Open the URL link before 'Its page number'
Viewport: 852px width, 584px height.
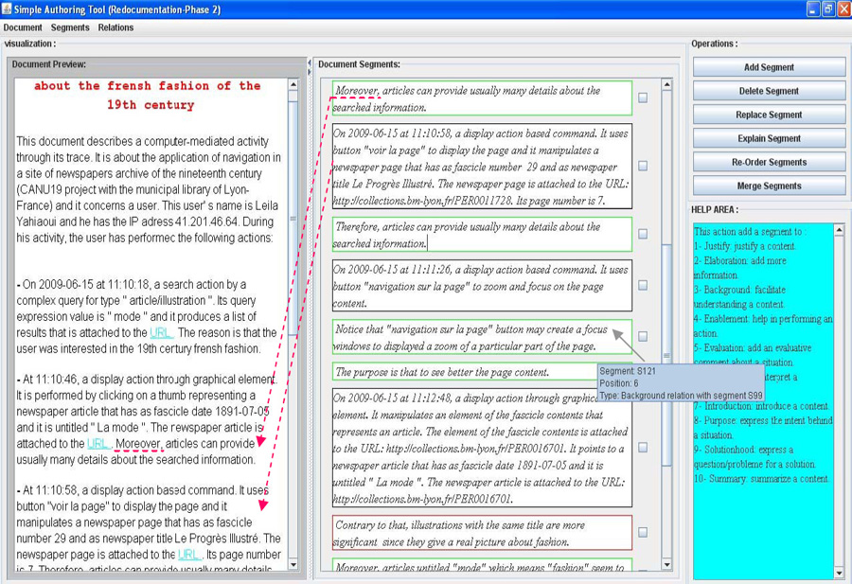tap(189, 554)
